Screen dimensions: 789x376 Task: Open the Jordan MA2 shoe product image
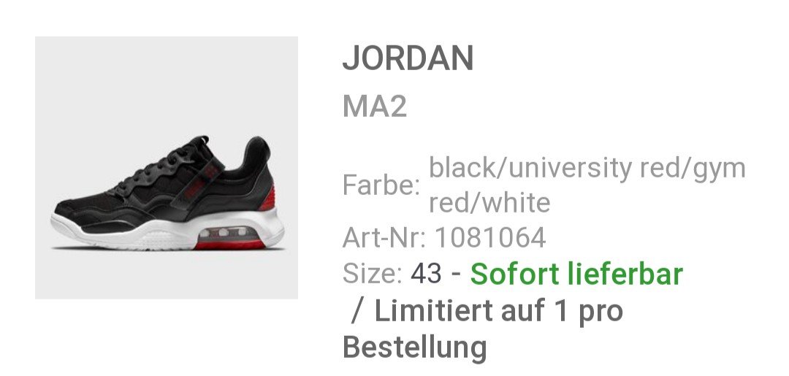coord(166,168)
